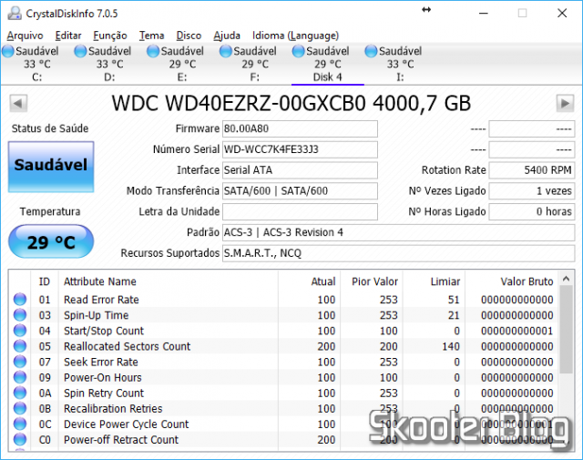Select the Recalibration Retries attribute name

(113, 409)
